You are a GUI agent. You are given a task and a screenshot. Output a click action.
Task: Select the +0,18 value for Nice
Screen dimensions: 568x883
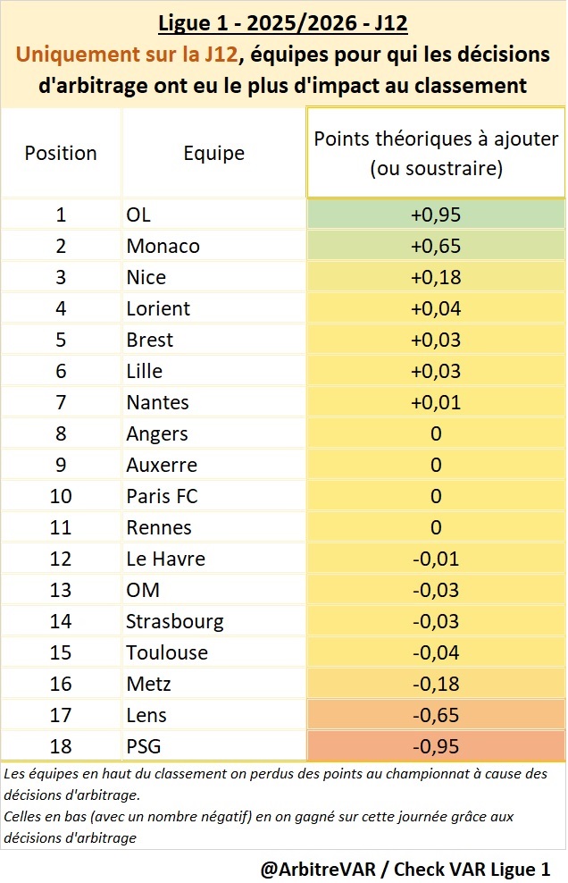coord(436,277)
